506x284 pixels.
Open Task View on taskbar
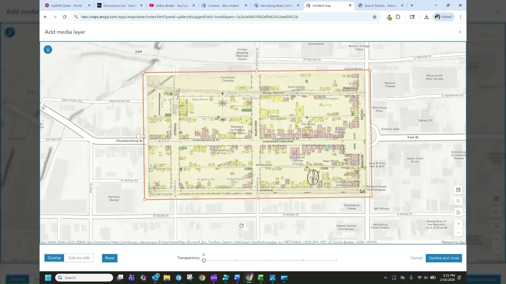pyautogui.click(x=120, y=278)
